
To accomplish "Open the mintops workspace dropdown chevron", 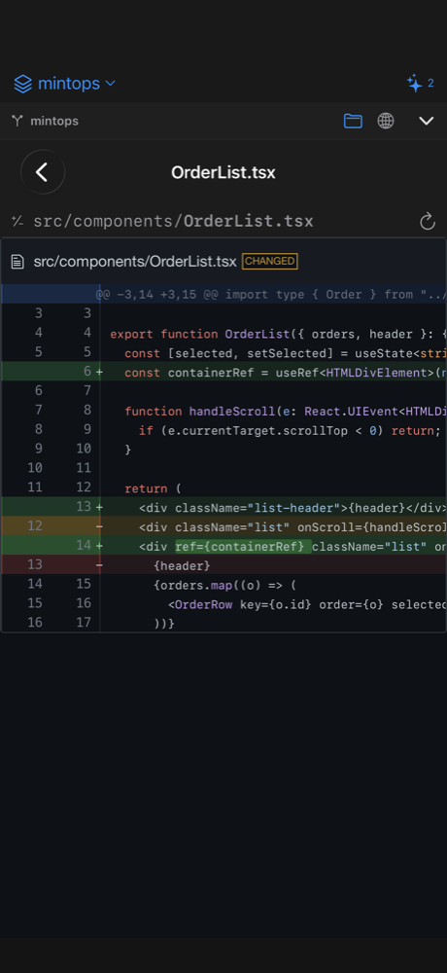I will click(x=111, y=83).
